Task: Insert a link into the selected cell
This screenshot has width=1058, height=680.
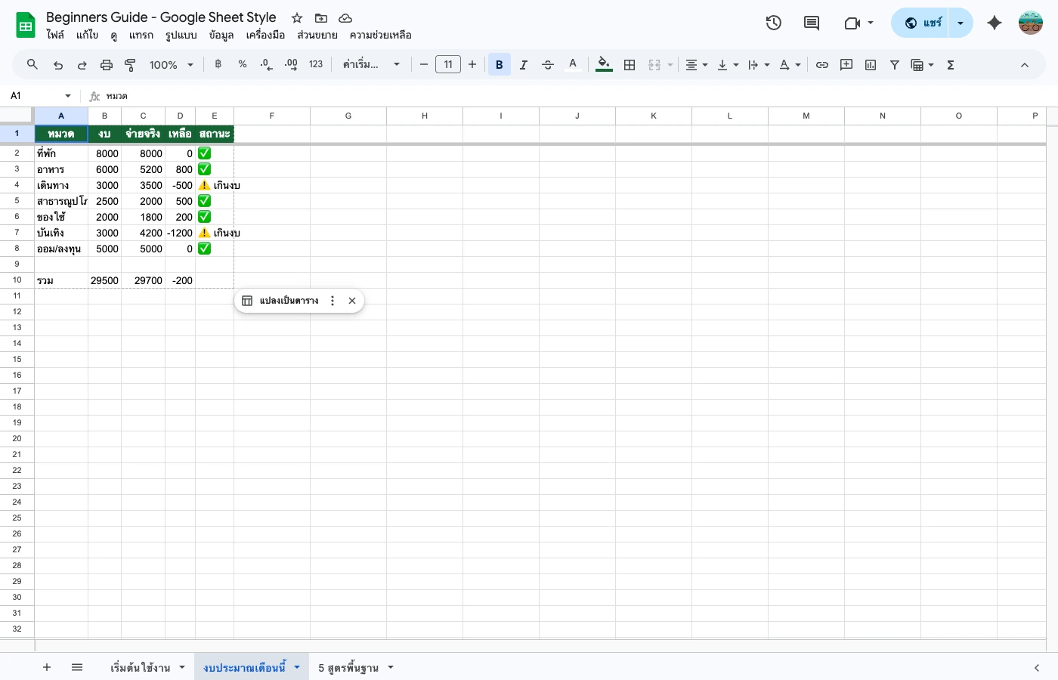Action: (x=822, y=64)
